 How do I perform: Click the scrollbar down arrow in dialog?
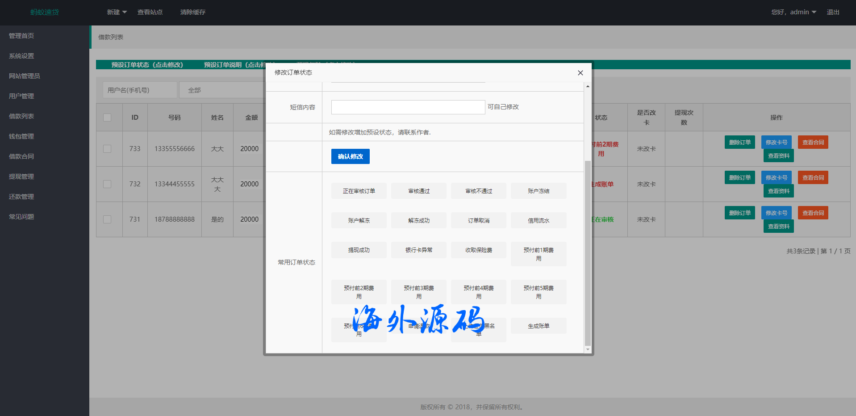coord(588,349)
